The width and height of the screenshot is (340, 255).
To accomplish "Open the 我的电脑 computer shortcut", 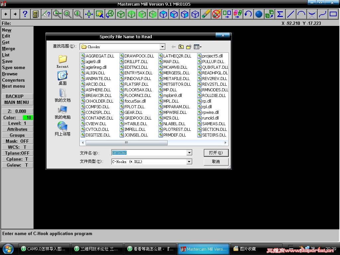I will click(62, 112).
